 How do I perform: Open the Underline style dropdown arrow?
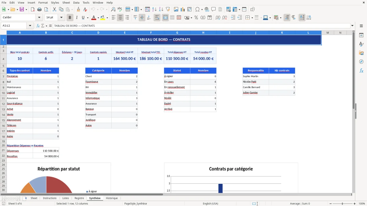click(x=87, y=18)
